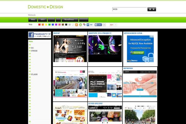Select the gray color filter swatch
The height and width of the screenshot is (124, 186).
pyautogui.click(x=69, y=24)
